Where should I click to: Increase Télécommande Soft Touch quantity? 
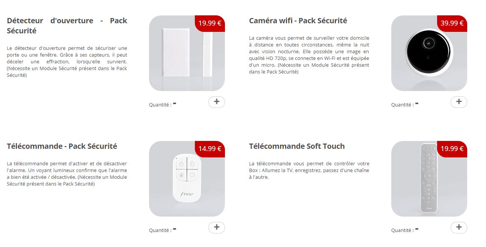click(459, 228)
